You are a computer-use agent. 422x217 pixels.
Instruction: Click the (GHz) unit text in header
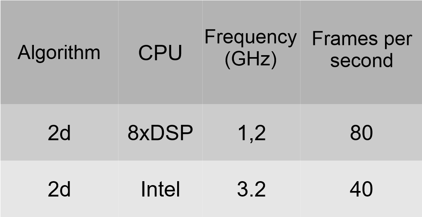[x=250, y=59]
